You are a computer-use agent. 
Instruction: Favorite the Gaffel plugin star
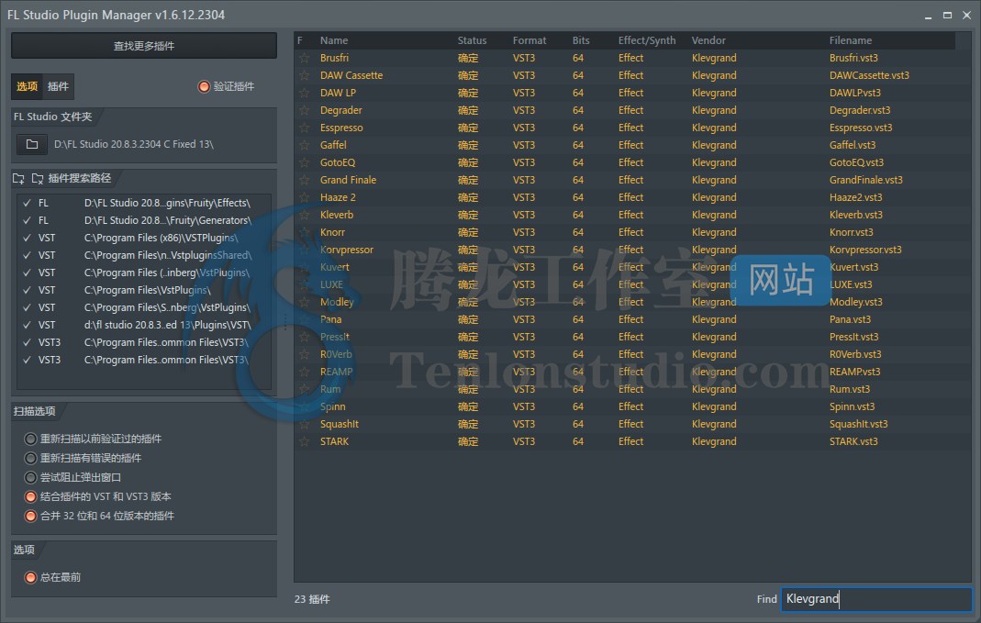pos(304,145)
